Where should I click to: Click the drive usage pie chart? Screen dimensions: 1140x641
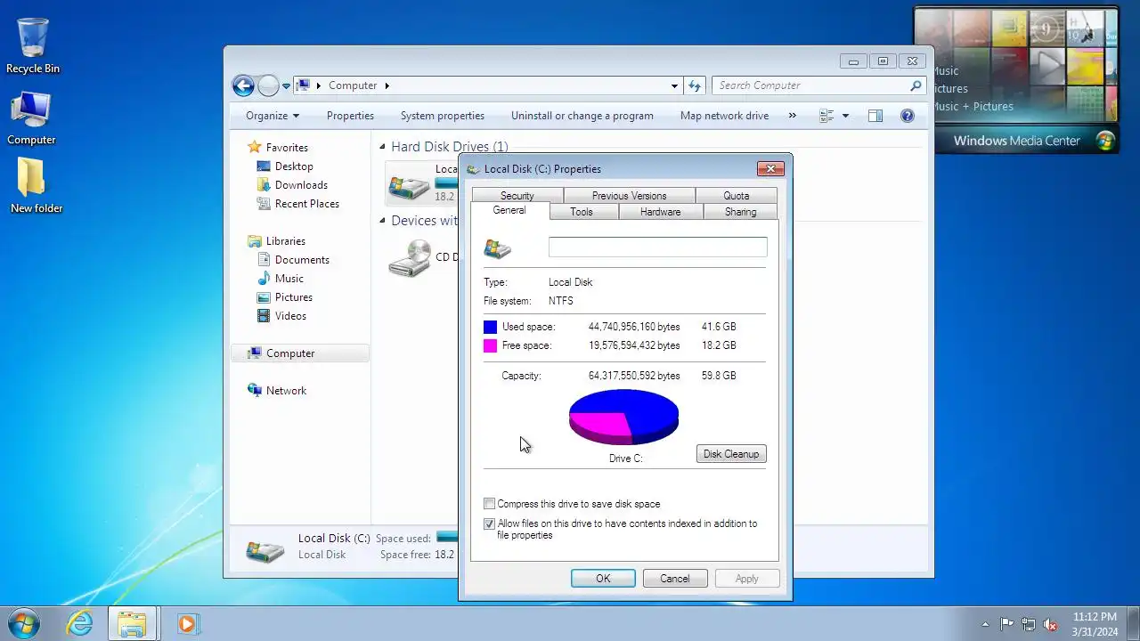pyautogui.click(x=623, y=417)
